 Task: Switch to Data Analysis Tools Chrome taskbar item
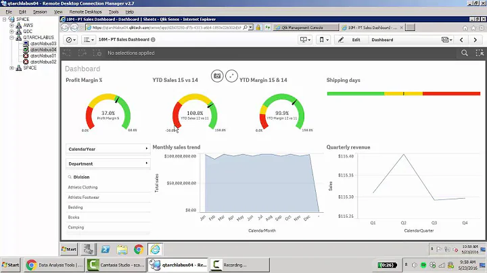click(54, 265)
